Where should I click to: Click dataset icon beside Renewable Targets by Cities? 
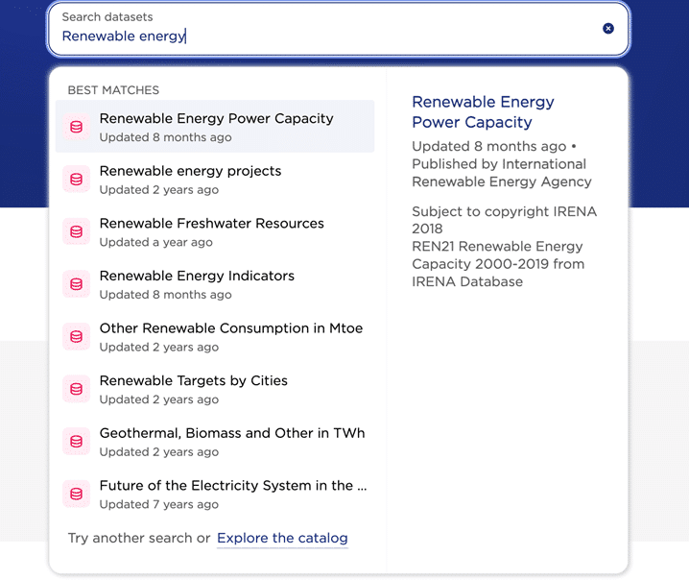click(x=77, y=389)
